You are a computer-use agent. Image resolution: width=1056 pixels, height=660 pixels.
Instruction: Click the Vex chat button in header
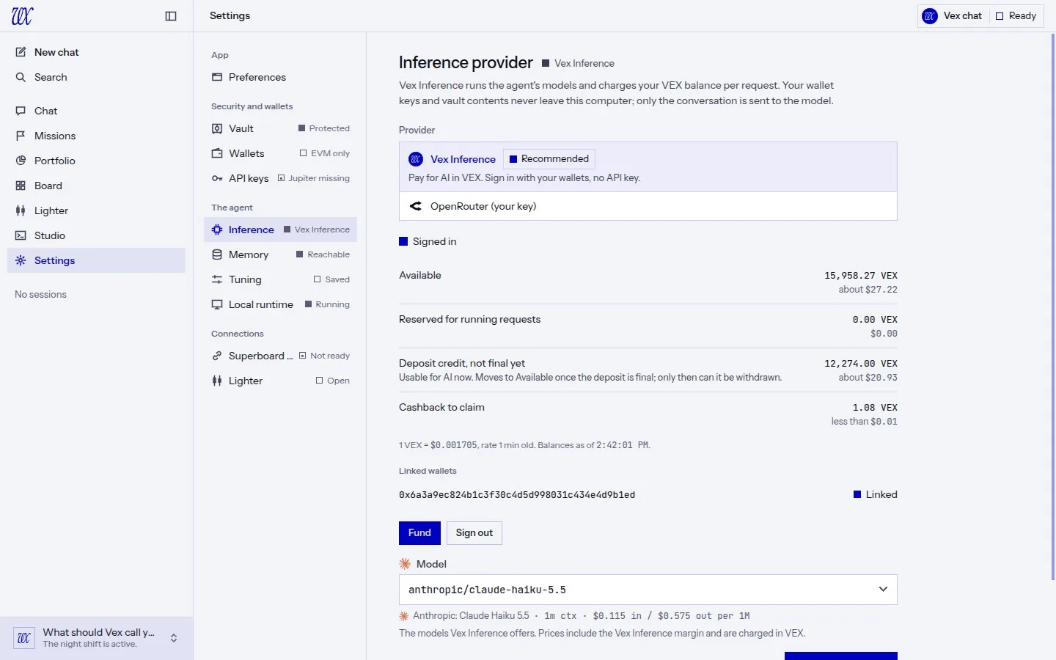[953, 16]
